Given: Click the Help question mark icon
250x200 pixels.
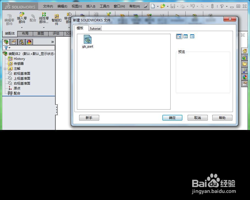Looking at the screenshot, I should (x=222, y=6).
